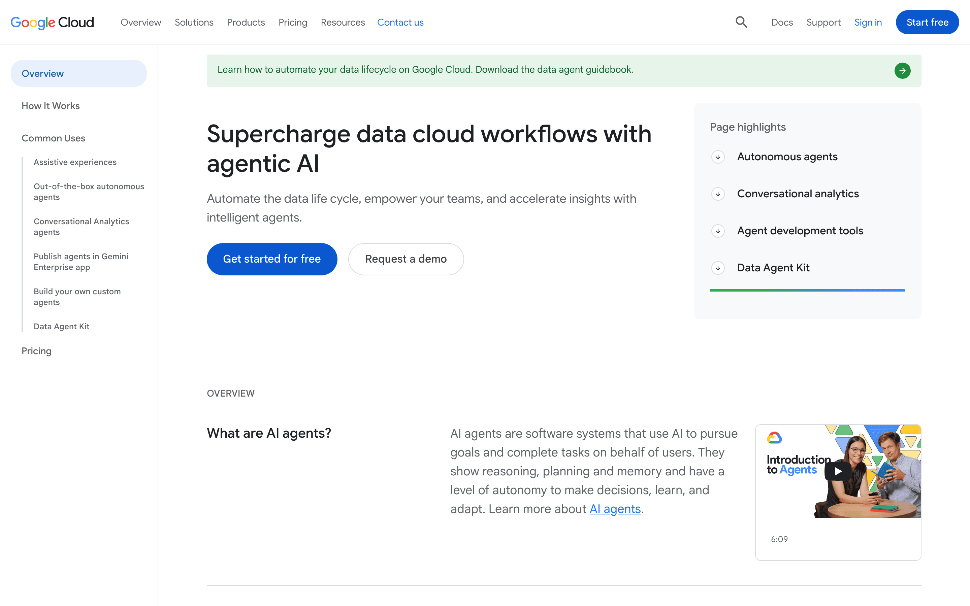Click Agent development tools highlight link

800,231
